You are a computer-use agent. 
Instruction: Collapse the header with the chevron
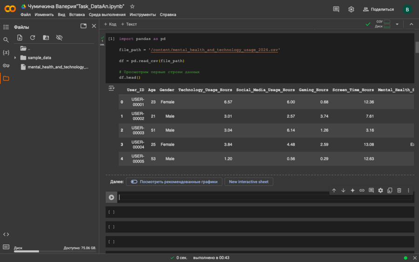click(411, 24)
